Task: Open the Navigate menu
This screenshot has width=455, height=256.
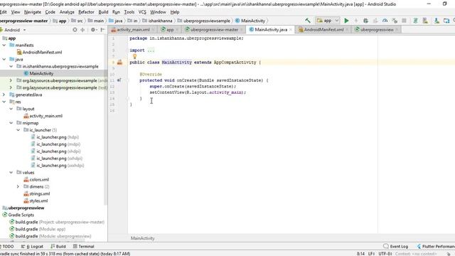Action: 33,12
